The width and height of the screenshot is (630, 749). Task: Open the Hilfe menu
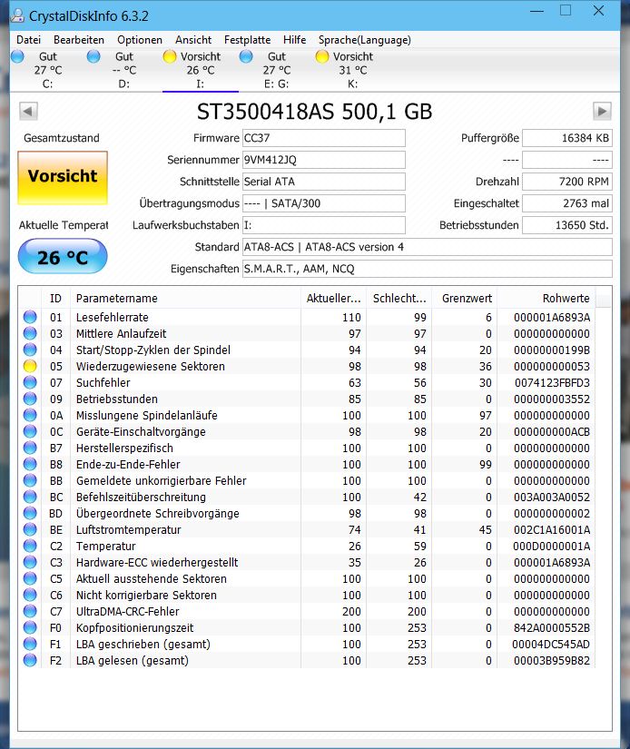(x=294, y=40)
